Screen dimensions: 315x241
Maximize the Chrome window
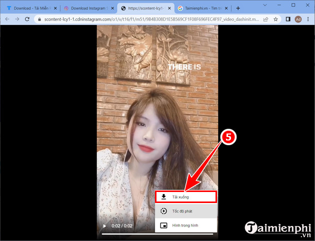click(x=293, y=5)
